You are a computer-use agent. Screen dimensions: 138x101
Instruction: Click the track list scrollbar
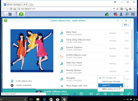tap(132, 45)
